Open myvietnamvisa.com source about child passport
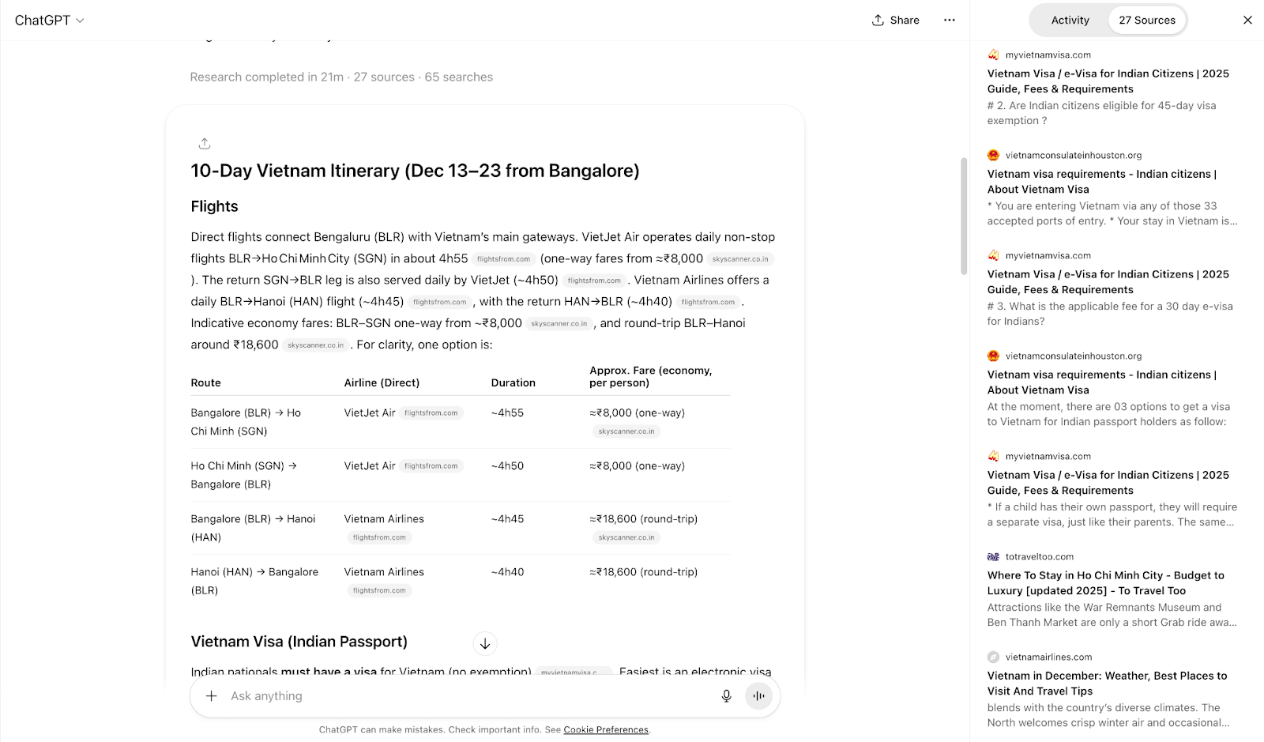Image resolution: width=1264 pixels, height=742 pixels. click(1112, 489)
